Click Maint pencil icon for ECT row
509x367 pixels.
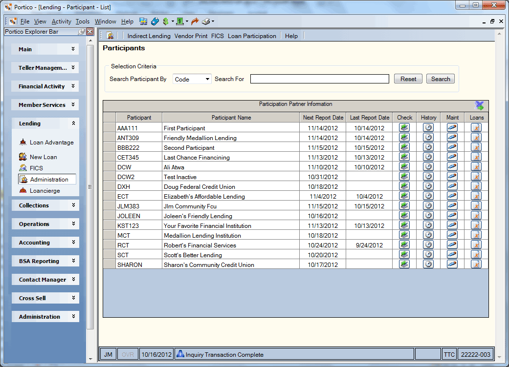(x=452, y=196)
